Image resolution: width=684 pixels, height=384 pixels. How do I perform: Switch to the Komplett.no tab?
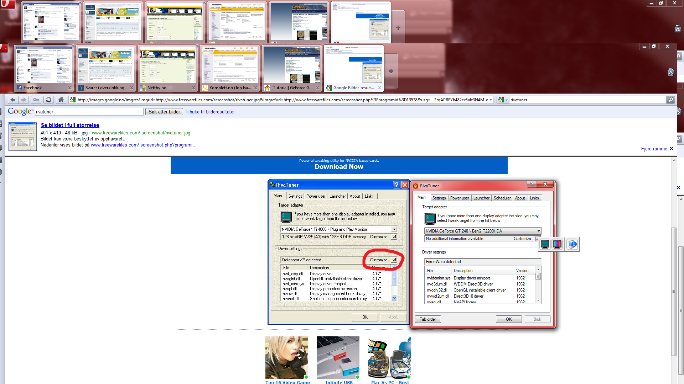point(230,68)
